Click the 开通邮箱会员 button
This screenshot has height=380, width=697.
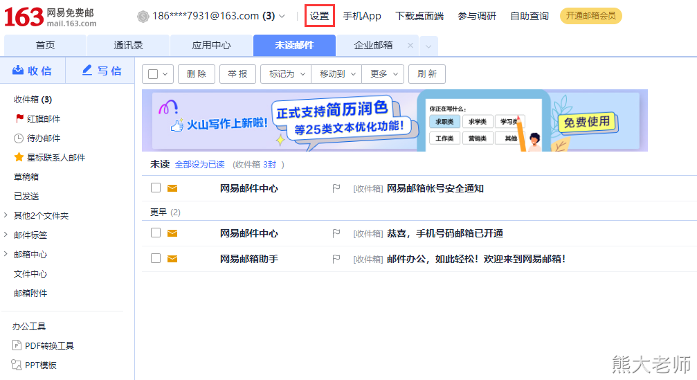(x=591, y=16)
